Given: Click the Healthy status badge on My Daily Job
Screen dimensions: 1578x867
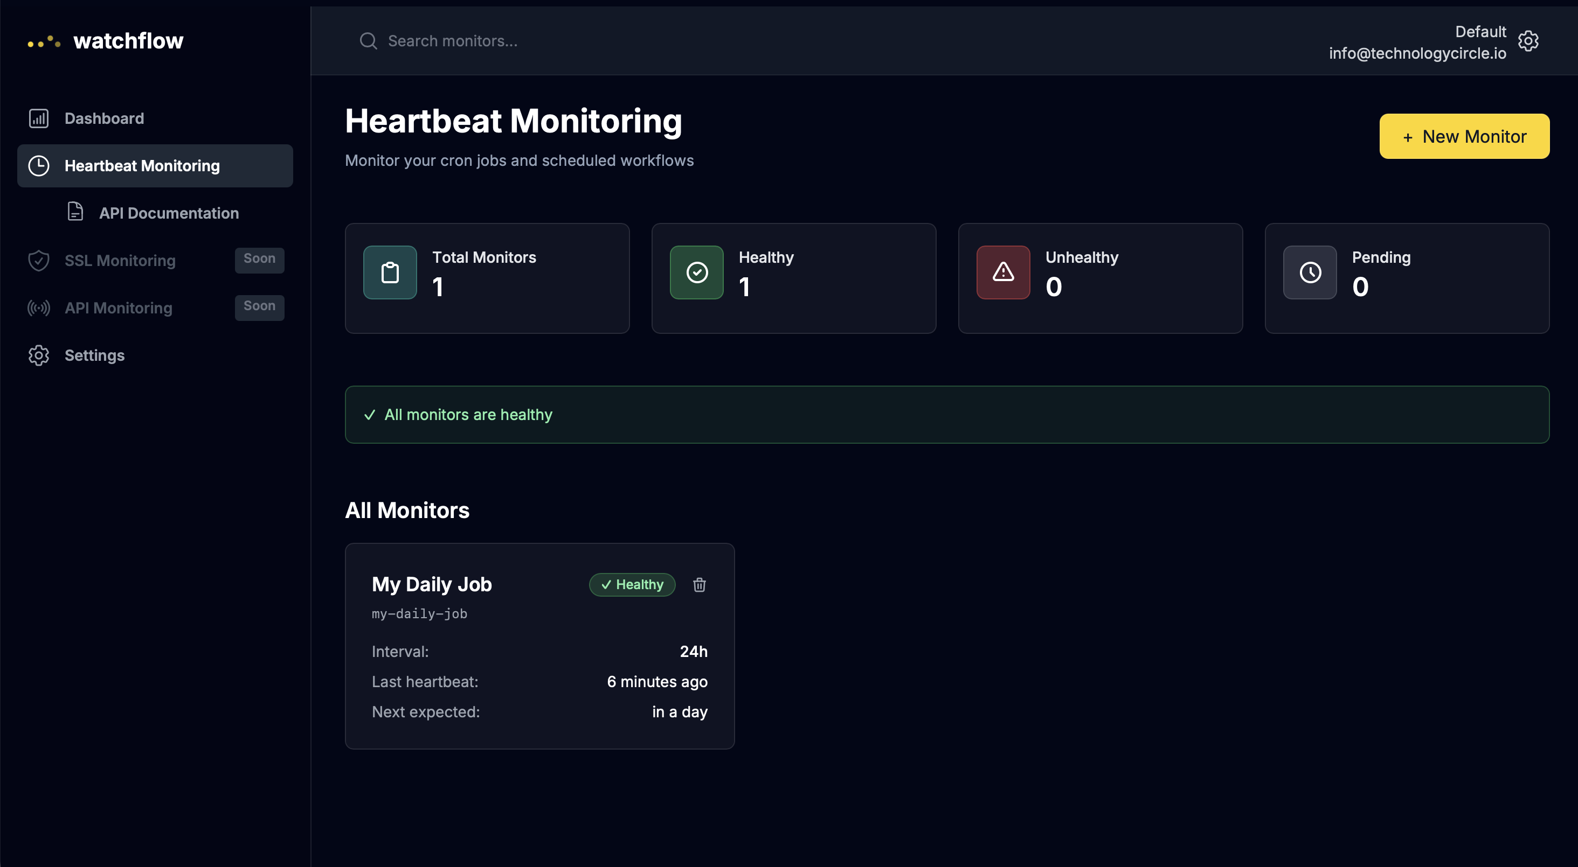Looking at the screenshot, I should click(x=632, y=585).
